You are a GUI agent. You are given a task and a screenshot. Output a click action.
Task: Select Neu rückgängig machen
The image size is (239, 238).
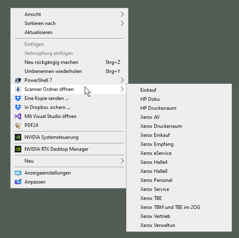click(69, 62)
